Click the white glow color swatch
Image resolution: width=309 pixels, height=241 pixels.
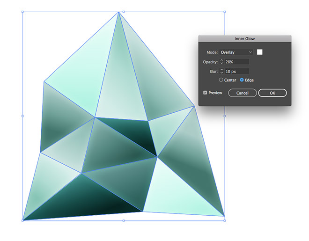point(260,52)
